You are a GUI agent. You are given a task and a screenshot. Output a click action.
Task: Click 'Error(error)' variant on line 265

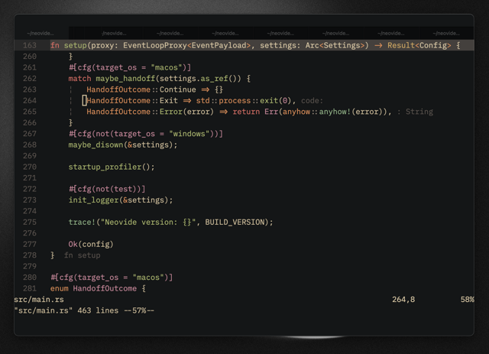point(186,112)
